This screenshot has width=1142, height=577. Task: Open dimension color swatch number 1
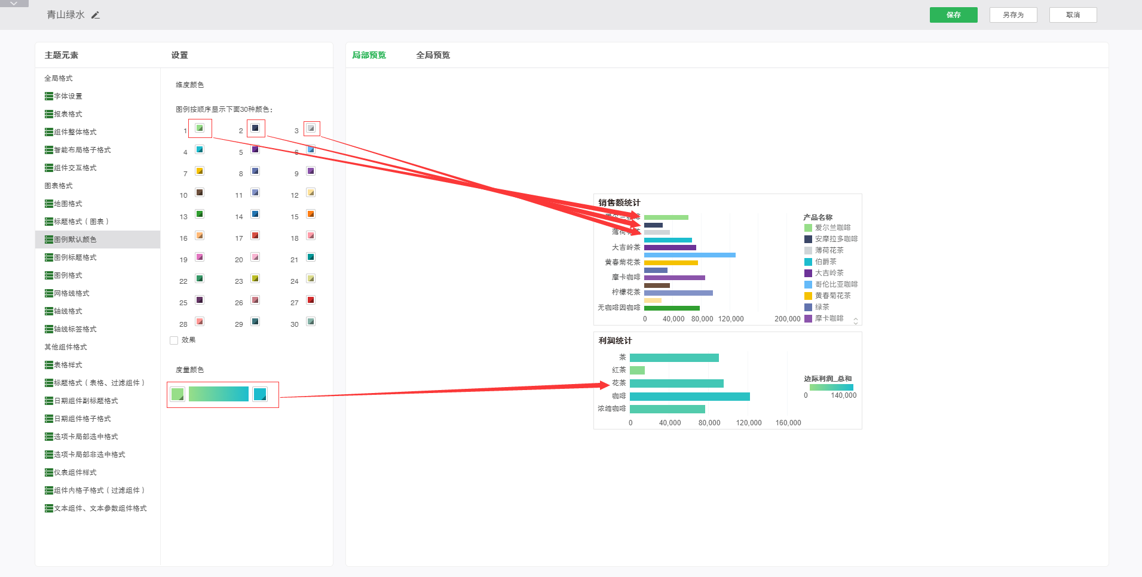200,128
